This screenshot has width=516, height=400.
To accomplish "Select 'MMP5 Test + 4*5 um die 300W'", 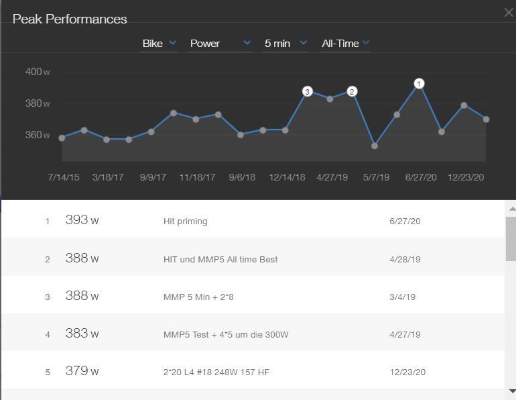I will (x=225, y=334).
